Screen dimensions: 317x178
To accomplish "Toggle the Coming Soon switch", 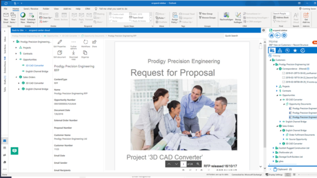I will (307, 9).
